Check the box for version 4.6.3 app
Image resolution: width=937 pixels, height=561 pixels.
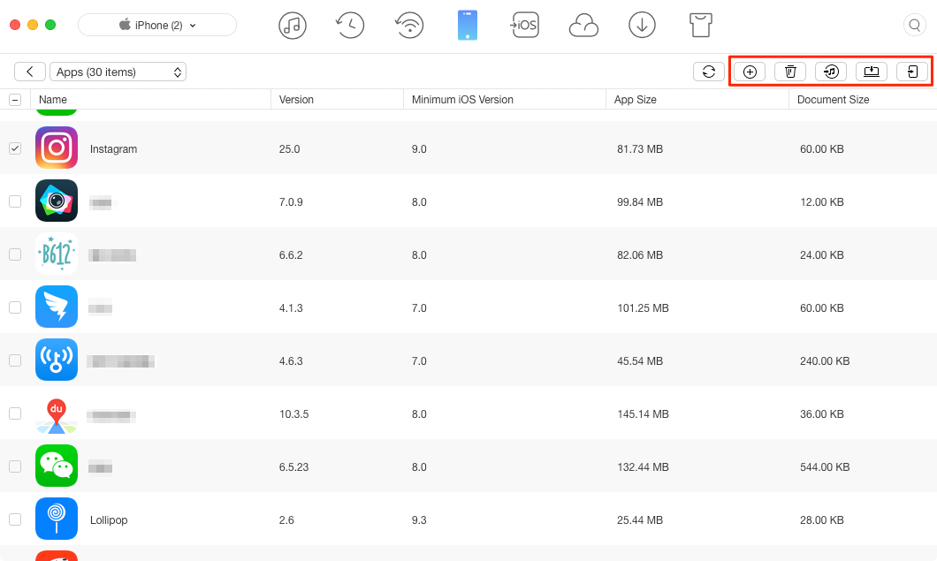coord(15,360)
